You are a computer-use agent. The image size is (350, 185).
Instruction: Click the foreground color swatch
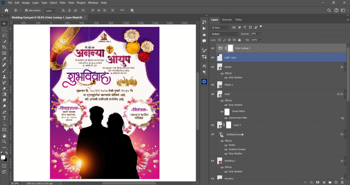[3, 158]
